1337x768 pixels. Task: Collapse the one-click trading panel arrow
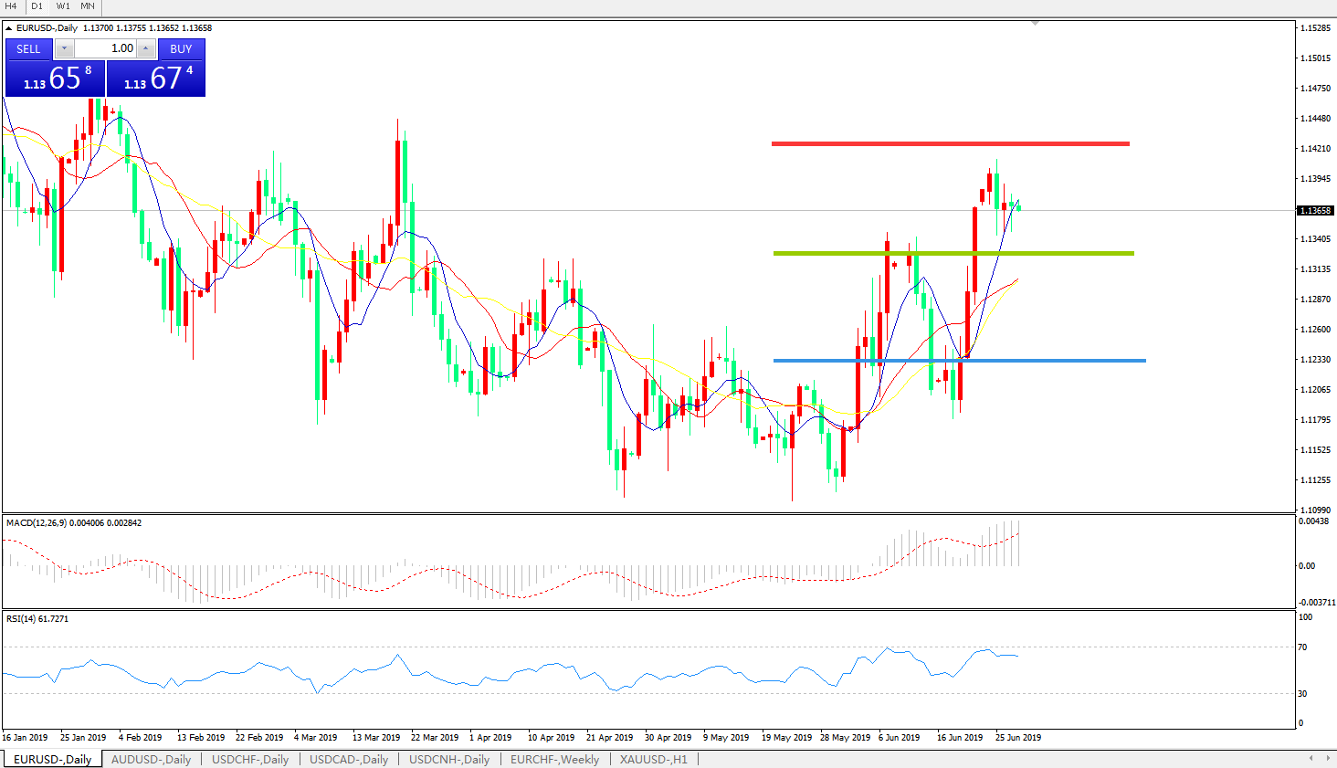[8, 28]
